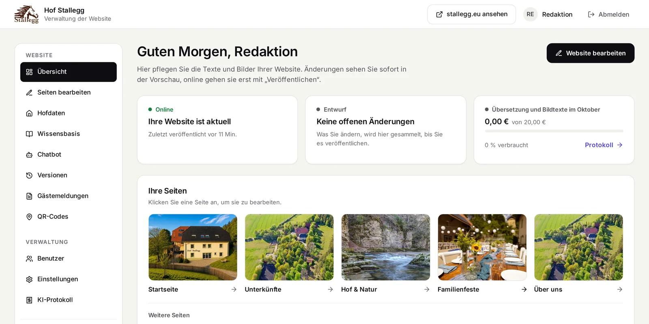Click the 'Keine offenen Änderungen' text

pos(365,122)
